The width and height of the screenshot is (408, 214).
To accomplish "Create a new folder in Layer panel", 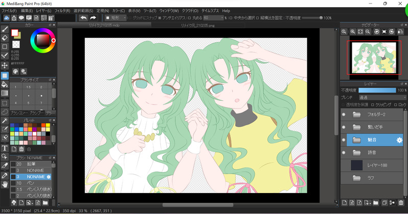I will tap(376, 203).
